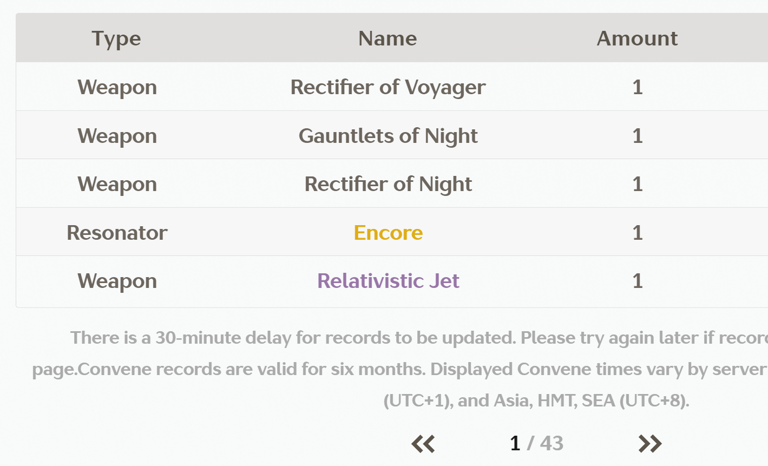The height and width of the screenshot is (466, 768).
Task: Go to the previous page of records
Action: [423, 444]
